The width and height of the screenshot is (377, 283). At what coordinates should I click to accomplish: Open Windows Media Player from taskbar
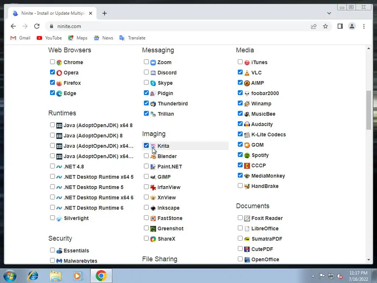pos(78,276)
